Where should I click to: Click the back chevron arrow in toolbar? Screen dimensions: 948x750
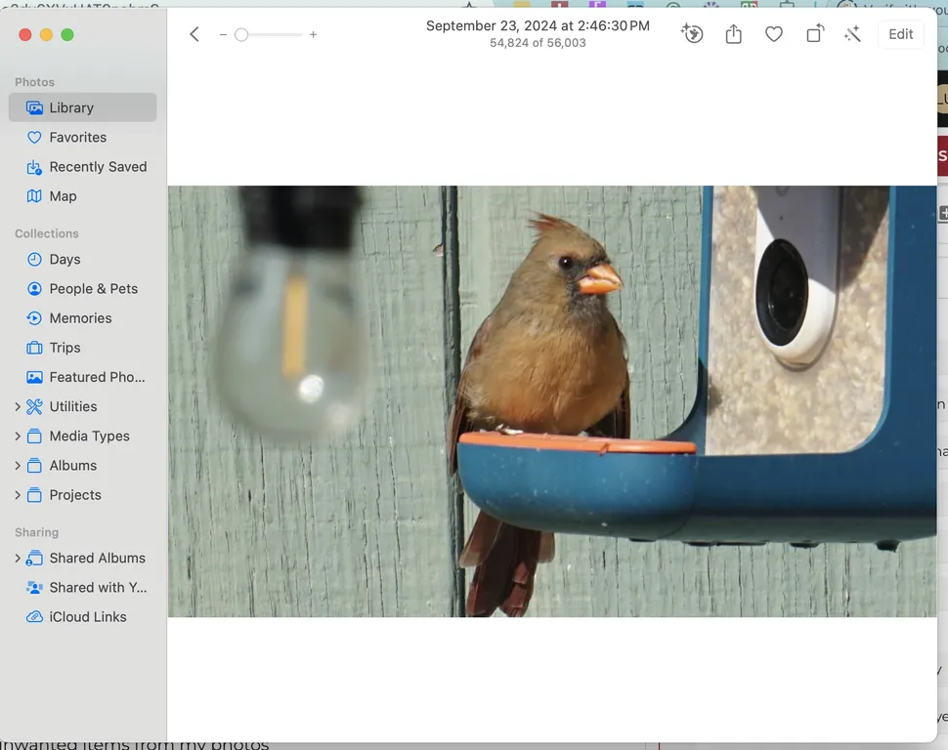tap(194, 35)
